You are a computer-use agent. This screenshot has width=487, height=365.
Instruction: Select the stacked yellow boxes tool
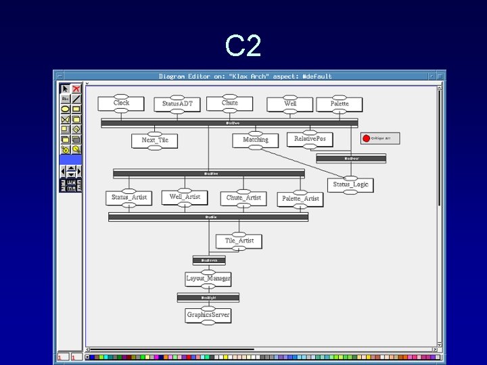65,139
